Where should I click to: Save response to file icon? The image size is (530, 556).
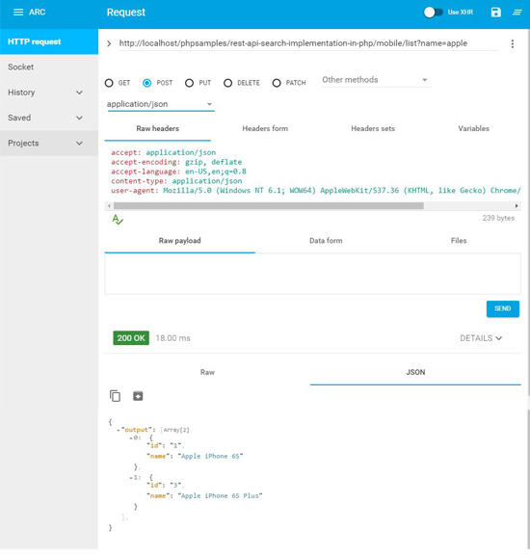[x=138, y=396]
